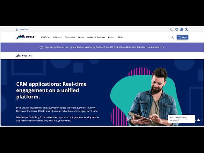Open the notifications bell icon
The width and height of the screenshot is (204, 153).
click(182, 29)
